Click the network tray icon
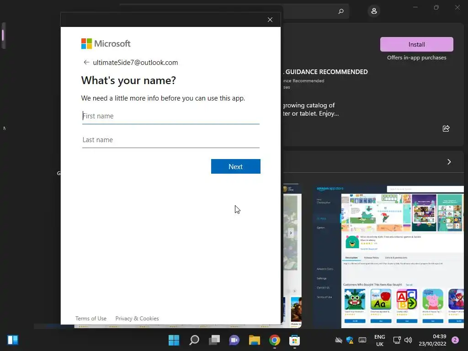Screen dimensions: 468x351 pos(397,340)
